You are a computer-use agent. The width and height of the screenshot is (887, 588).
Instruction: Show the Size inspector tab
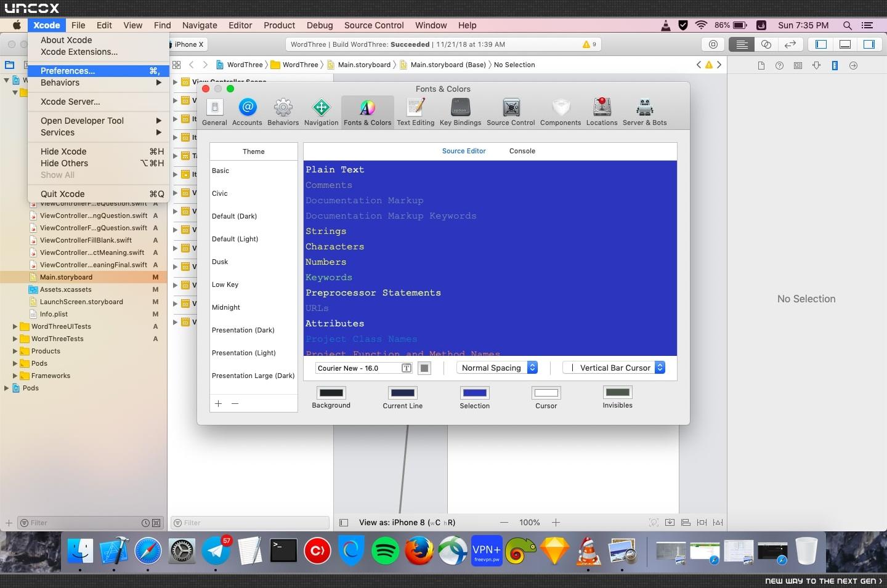click(x=835, y=65)
